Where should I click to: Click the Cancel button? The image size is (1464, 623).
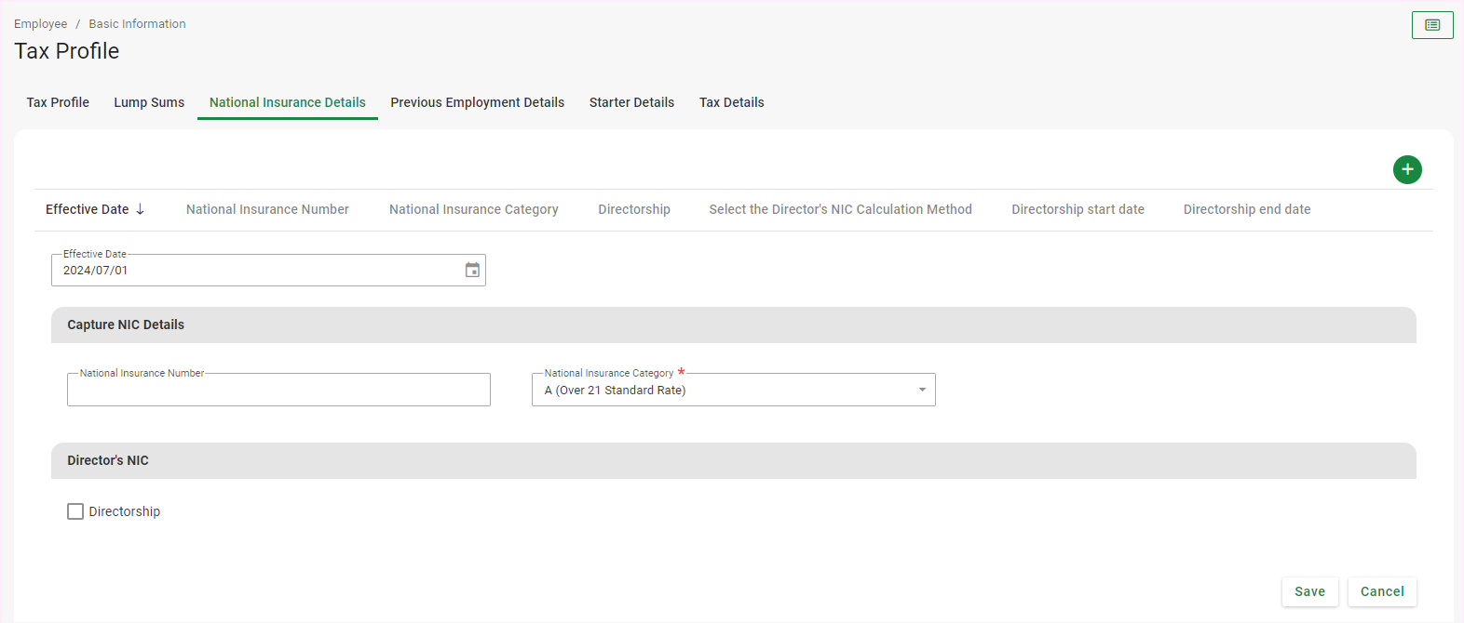pos(1382,591)
